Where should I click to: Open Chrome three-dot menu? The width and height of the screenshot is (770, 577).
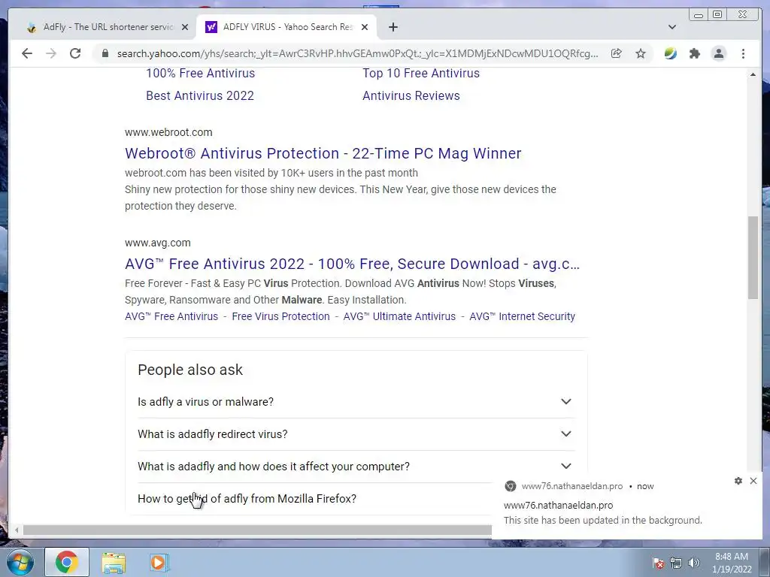point(743,53)
